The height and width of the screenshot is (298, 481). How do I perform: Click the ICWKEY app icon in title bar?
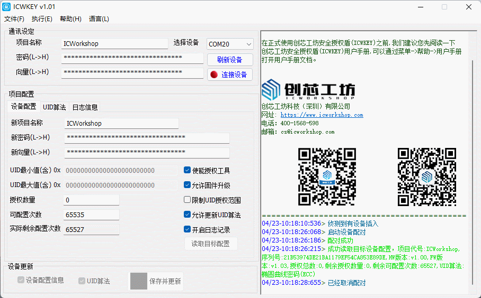(x=6, y=7)
